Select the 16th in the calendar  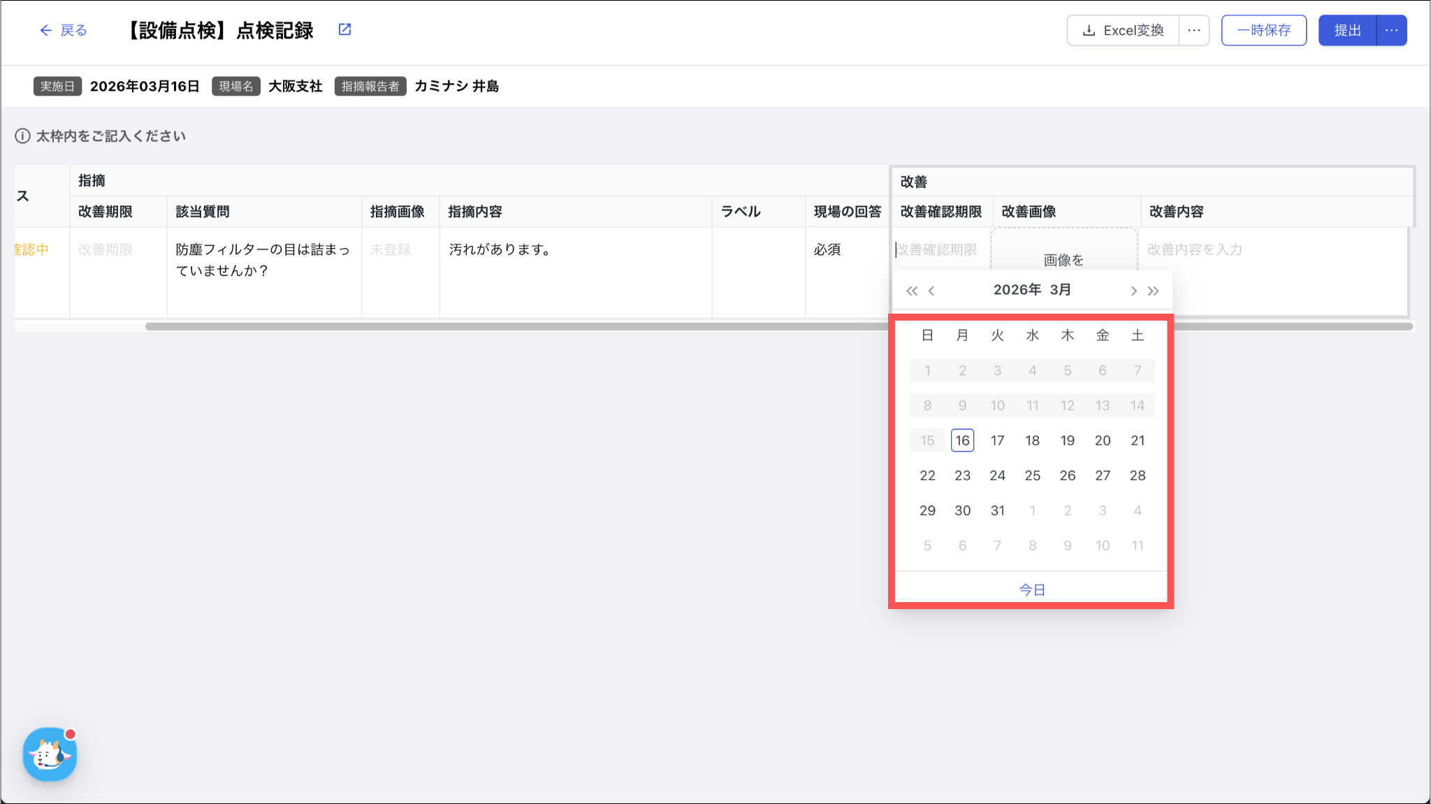pos(962,440)
